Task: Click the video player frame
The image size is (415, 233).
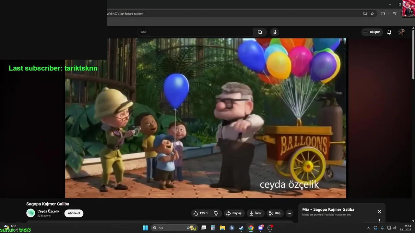Action: 206,118
